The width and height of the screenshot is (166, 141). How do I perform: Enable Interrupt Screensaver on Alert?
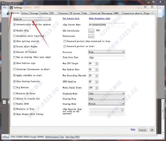click(x=14, y=69)
